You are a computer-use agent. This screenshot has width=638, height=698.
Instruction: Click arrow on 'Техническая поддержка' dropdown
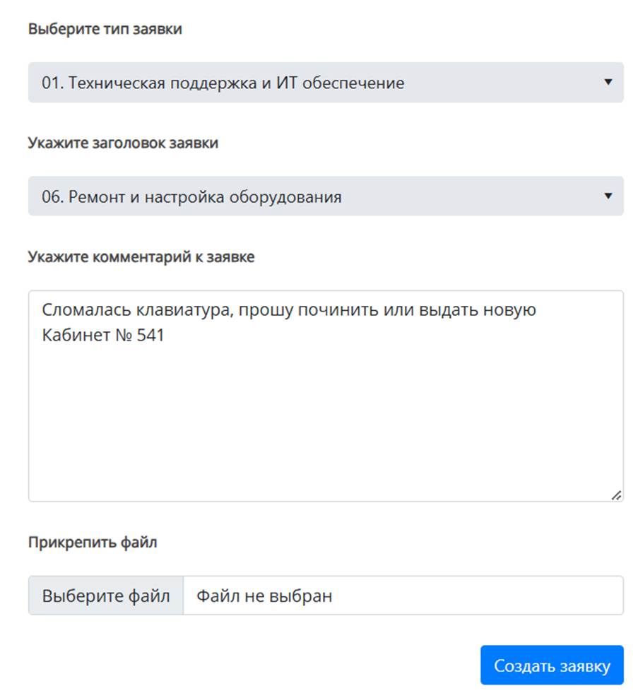pyautogui.click(x=608, y=82)
